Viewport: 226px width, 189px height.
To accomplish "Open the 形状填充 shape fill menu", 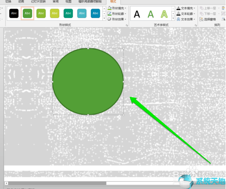I will [117, 8].
